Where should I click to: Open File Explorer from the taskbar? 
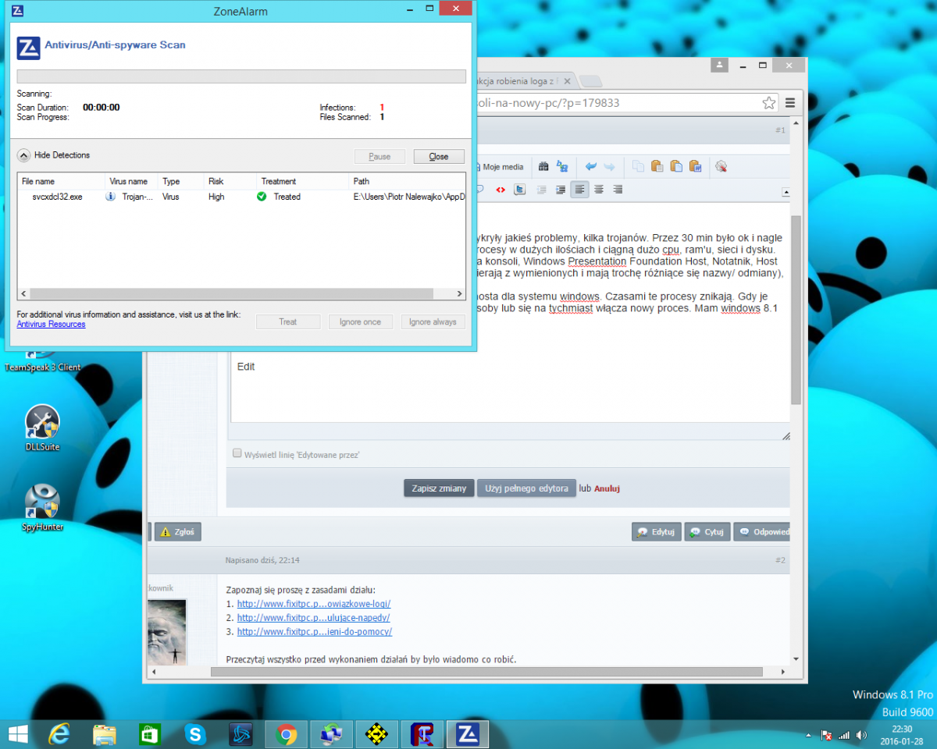pos(105,733)
